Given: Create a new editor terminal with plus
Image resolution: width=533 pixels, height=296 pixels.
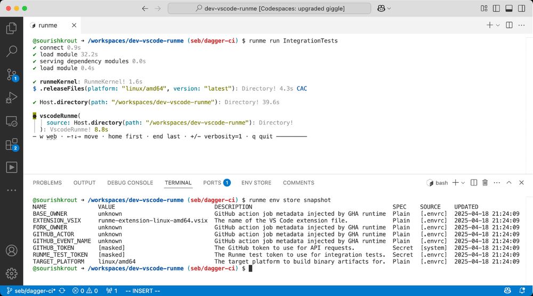Looking at the screenshot, I should (489, 25).
